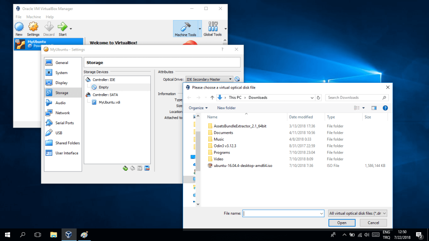Open Display settings category
This screenshot has height=241, width=429.
point(63,83)
